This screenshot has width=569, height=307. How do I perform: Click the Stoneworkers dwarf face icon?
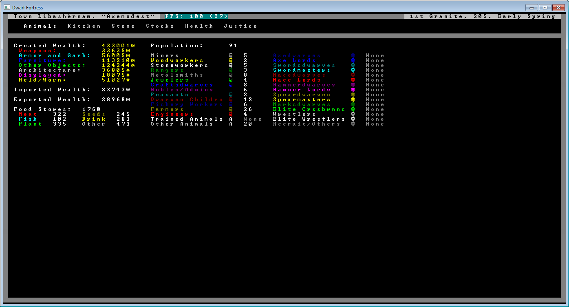pyautogui.click(x=231, y=65)
